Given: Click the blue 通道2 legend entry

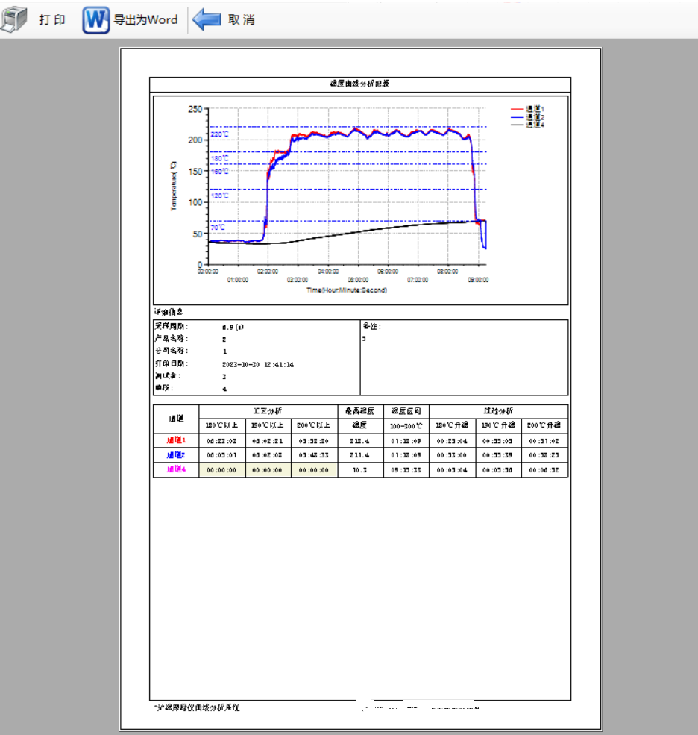Looking at the screenshot, I should coord(535,117).
